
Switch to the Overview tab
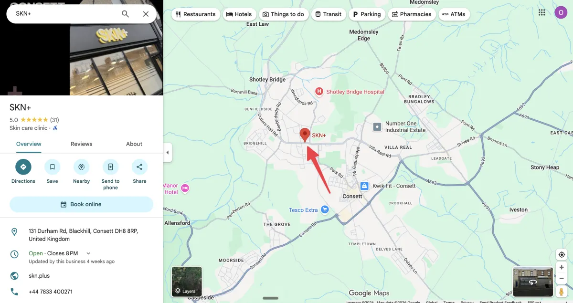29,144
